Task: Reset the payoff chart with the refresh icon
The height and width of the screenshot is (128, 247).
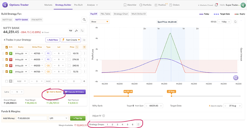Action: click(x=235, y=22)
